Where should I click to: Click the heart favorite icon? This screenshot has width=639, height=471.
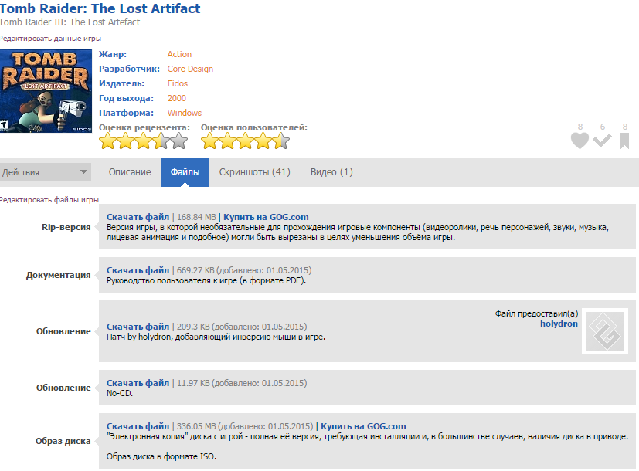coord(580,141)
